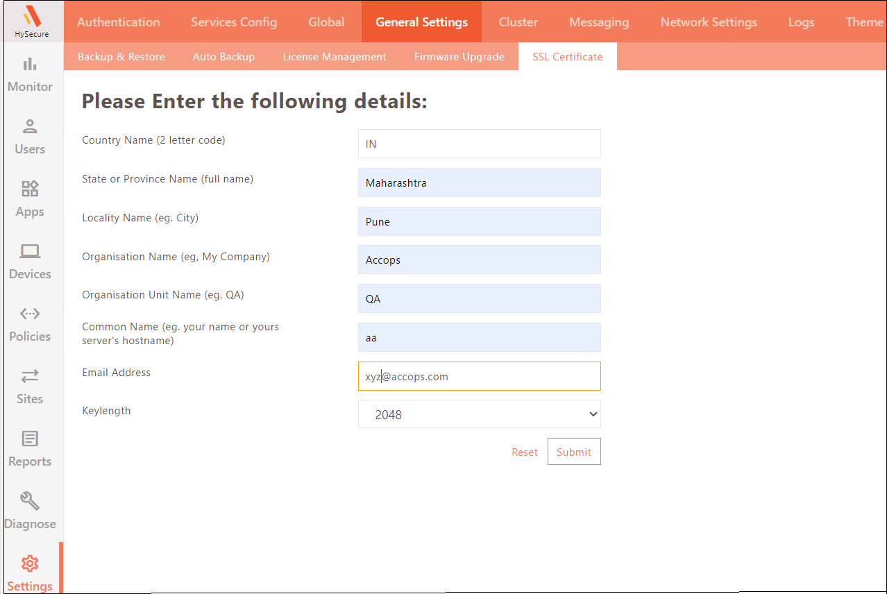Open the Users person icon
This screenshot has height=594, width=887.
pos(30,127)
